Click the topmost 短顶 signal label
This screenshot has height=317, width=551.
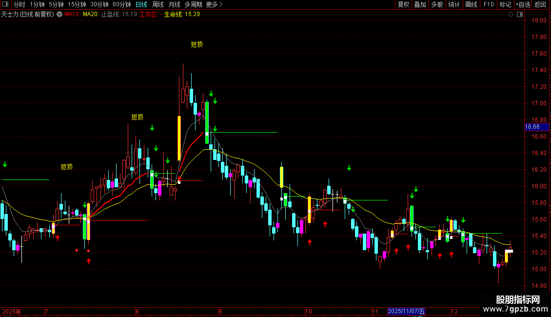(197, 44)
